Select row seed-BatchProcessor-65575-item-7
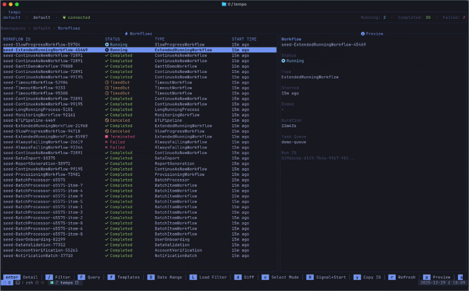469x291 pixels. click(x=140, y=185)
